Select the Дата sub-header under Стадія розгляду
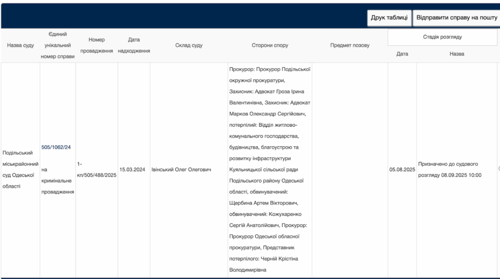The image size is (500, 279). (x=402, y=54)
